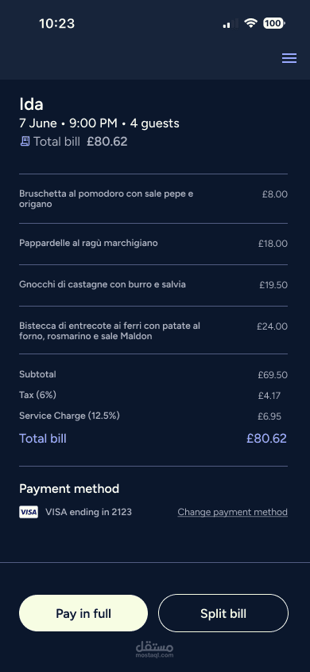
Task: Choose Split bill option
Action: [x=223, y=613]
